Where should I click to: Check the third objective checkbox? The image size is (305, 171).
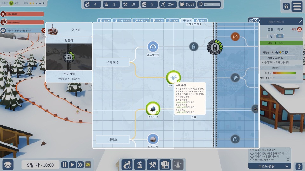tap(288, 157)
